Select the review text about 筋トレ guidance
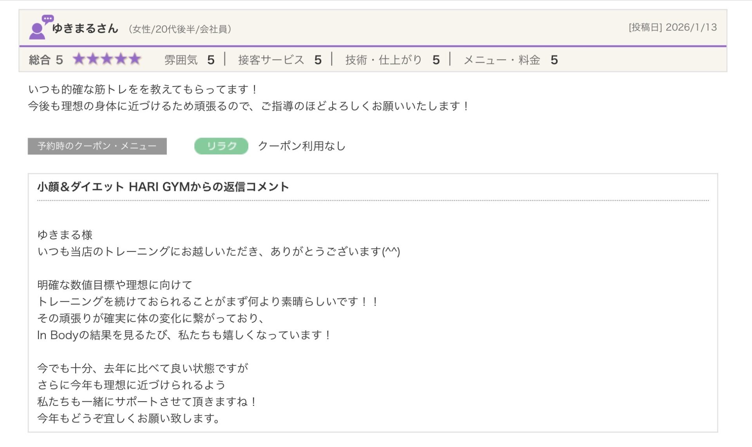 pyautogui.click(x=143, y=89)
